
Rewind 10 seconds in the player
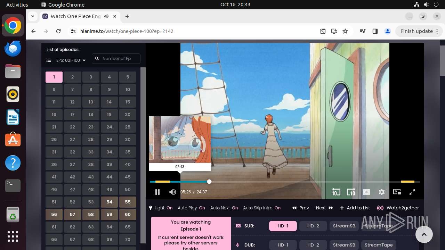pyautogui.click(x=336, y=192)
